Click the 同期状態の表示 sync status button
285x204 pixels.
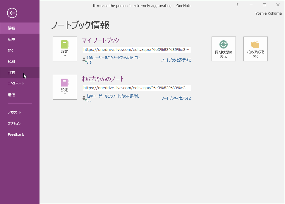pos(224,49)
